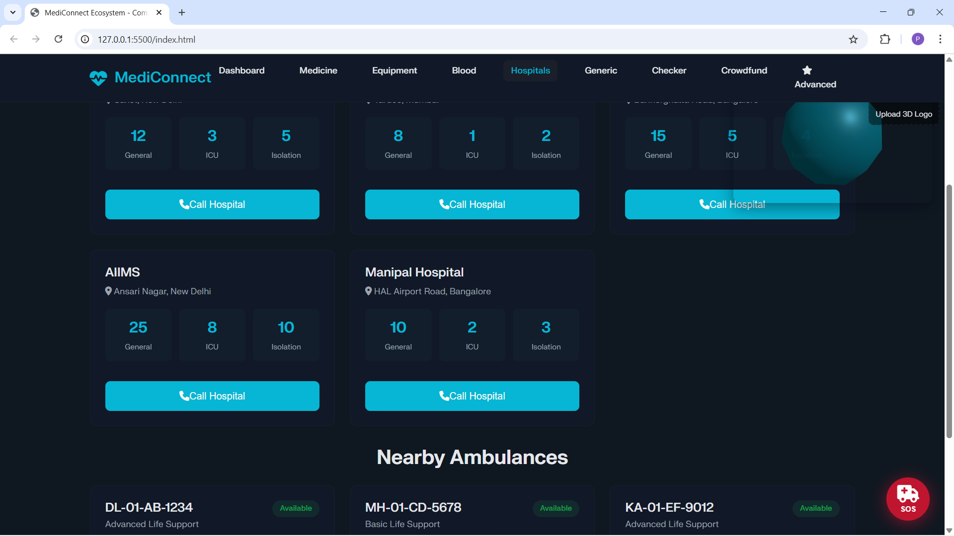Open the Crowdfund nav tab

click(x=744, y=70)
